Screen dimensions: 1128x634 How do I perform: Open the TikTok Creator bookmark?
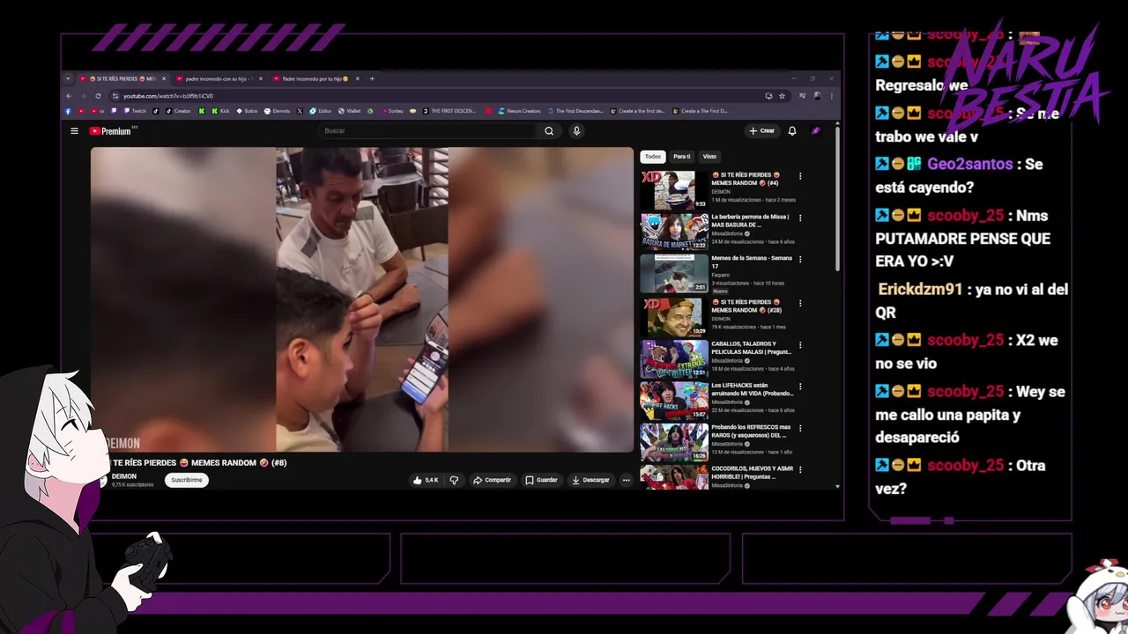[177, 111]
